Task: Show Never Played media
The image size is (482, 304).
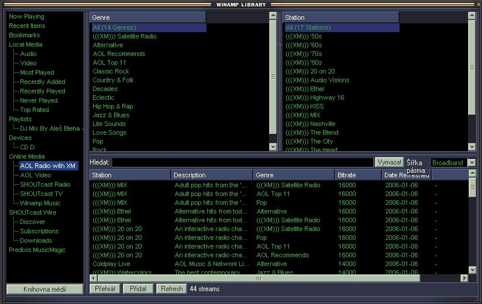Action: coord(39,100)
